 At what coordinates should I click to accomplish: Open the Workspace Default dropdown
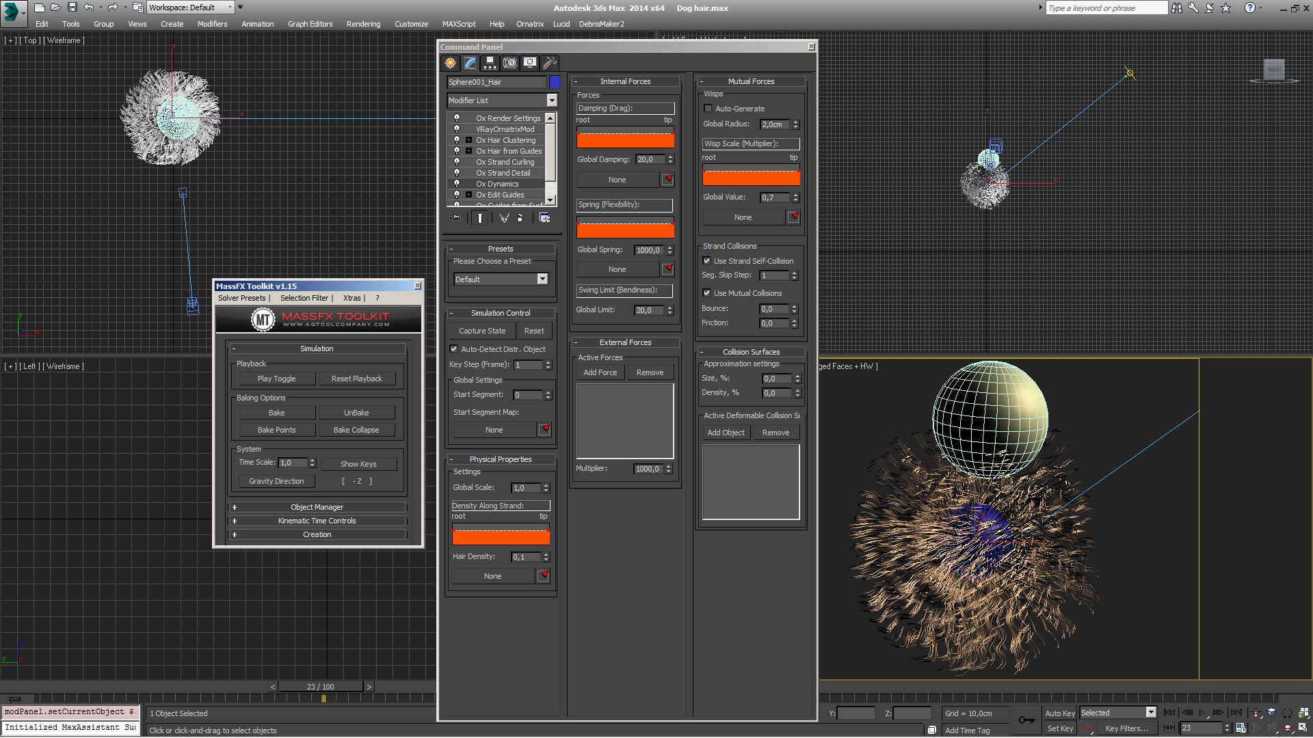[x=191, y=8]
